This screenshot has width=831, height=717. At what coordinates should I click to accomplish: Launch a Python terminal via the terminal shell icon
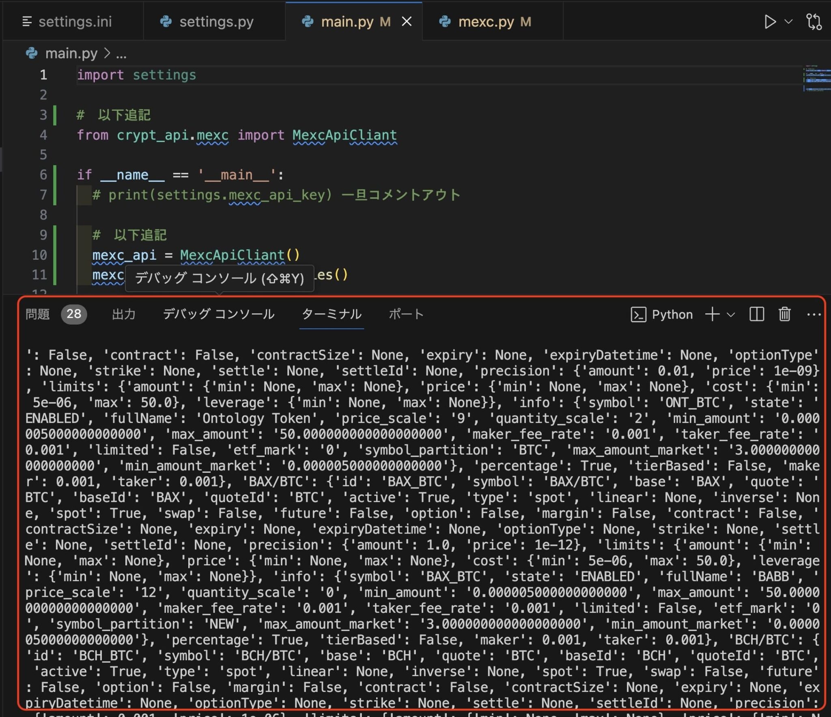[639, 314]
